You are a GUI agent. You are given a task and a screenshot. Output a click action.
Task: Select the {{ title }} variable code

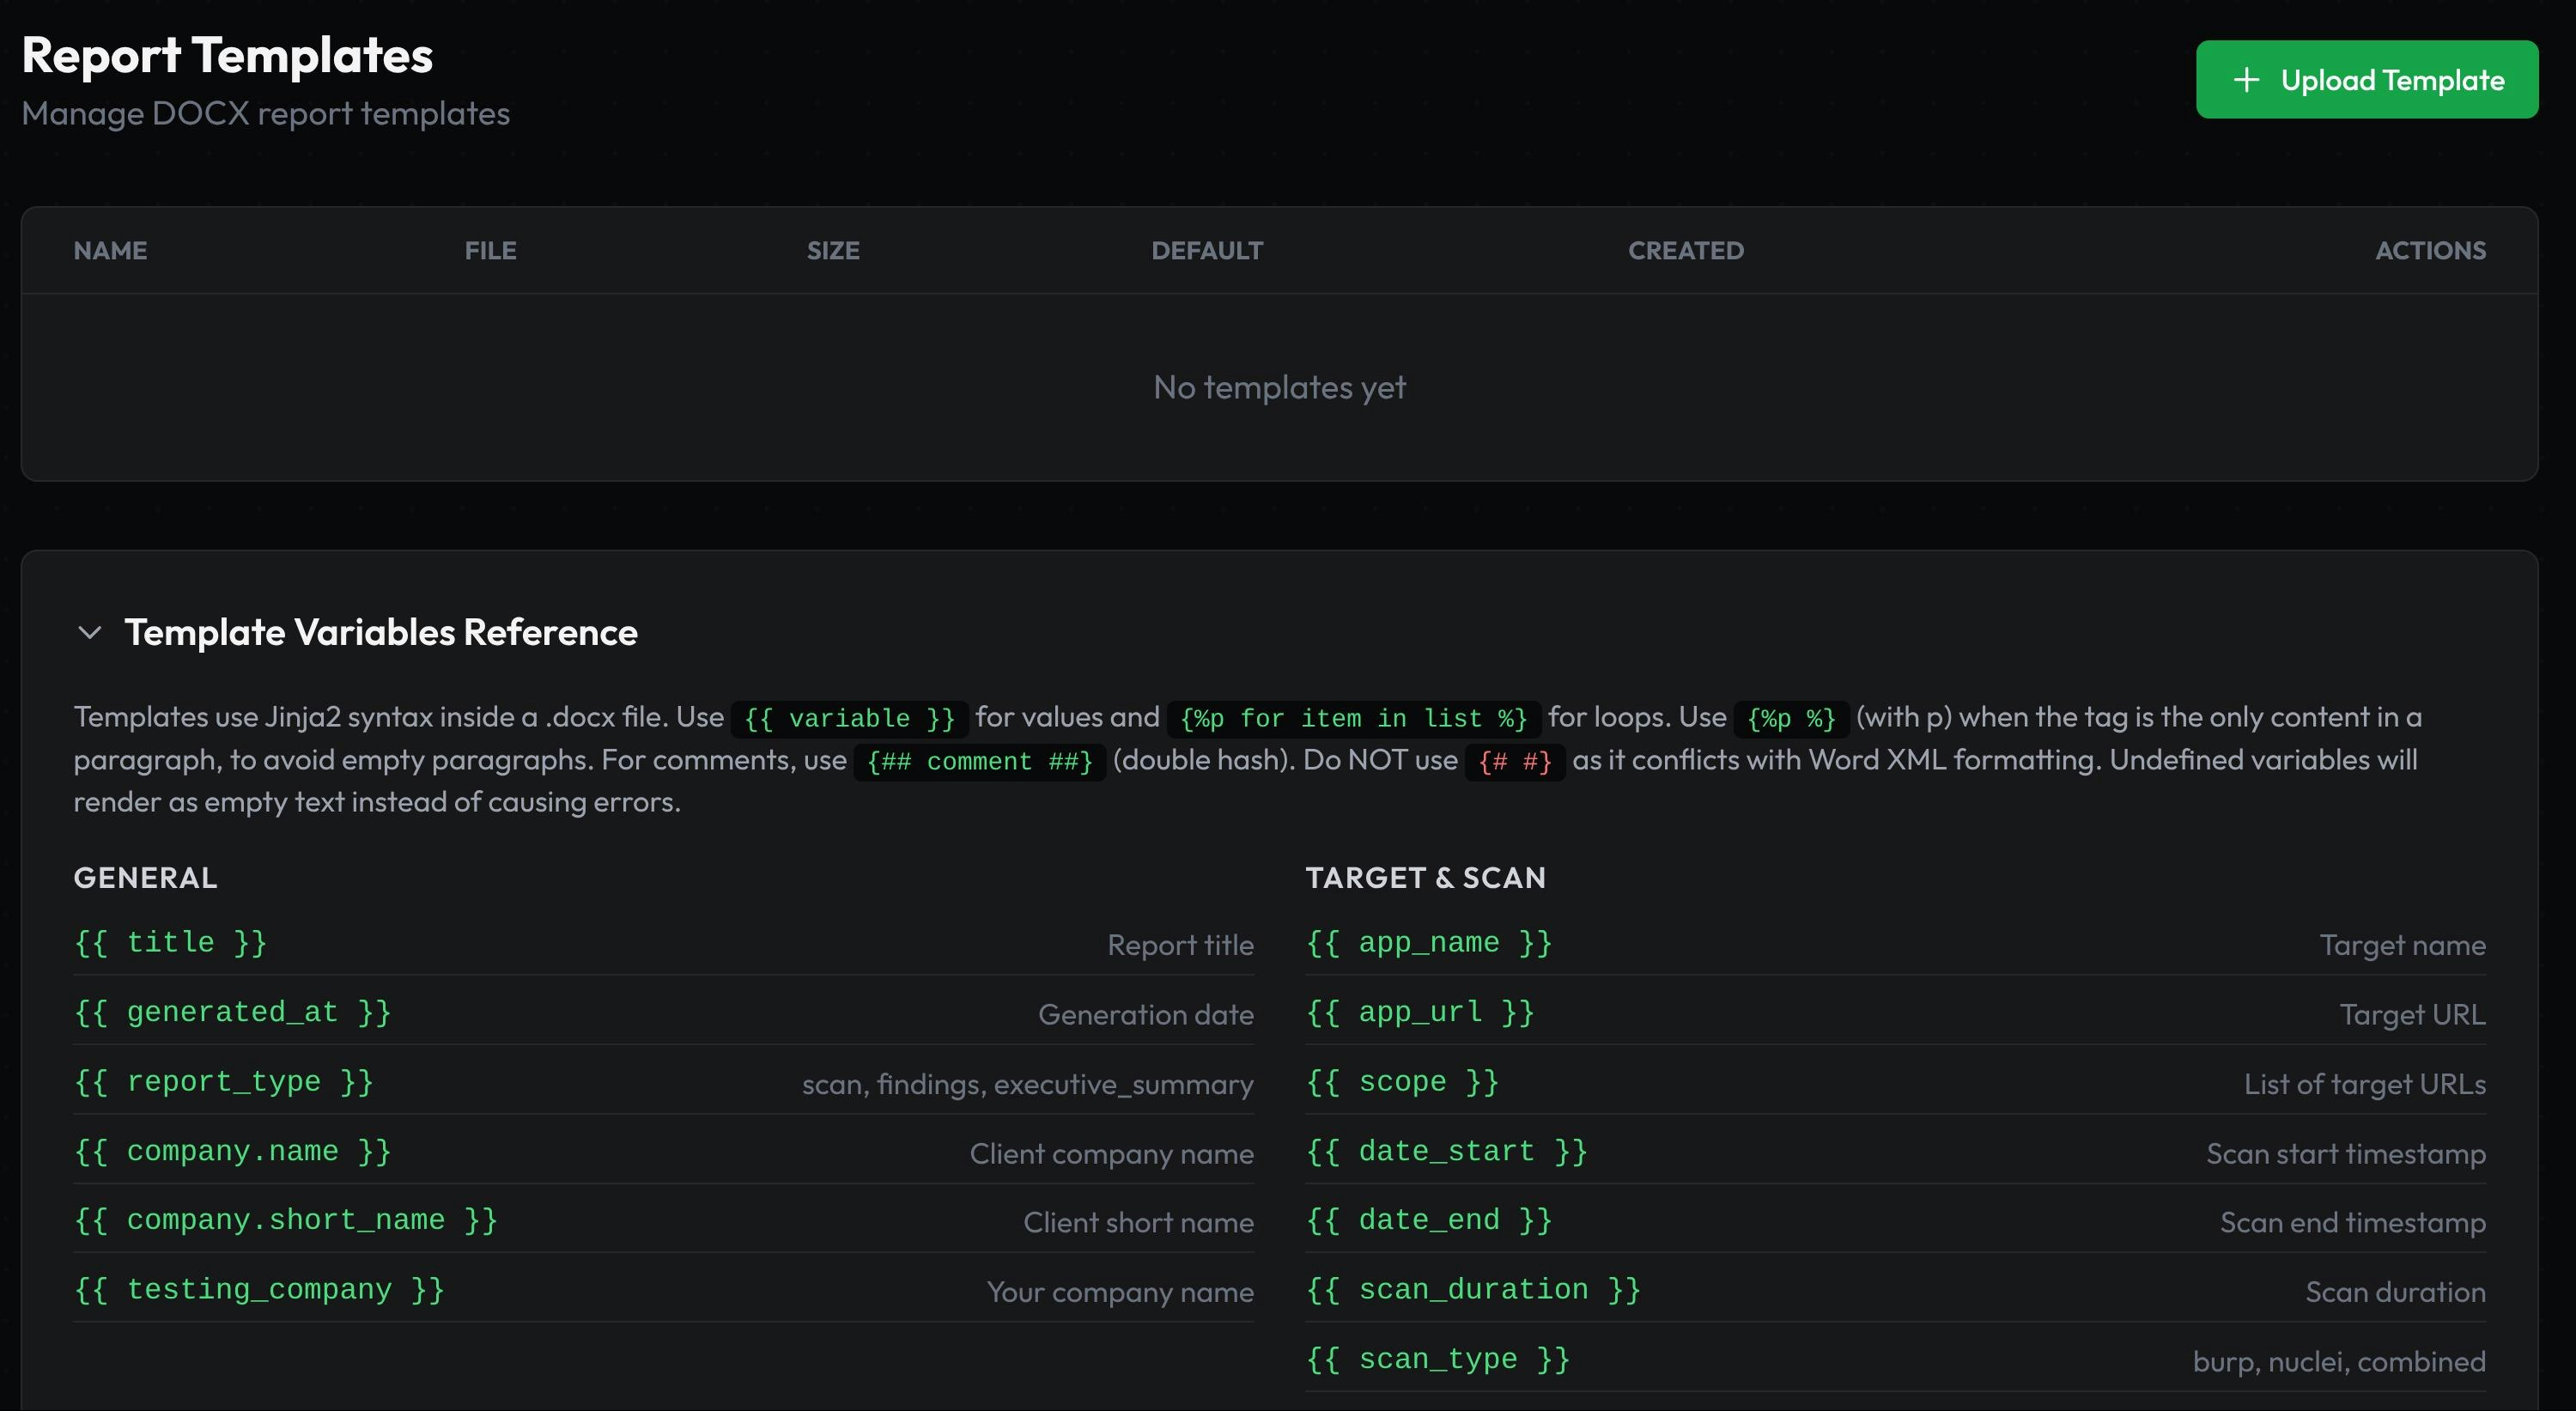[x=170, y=941]
